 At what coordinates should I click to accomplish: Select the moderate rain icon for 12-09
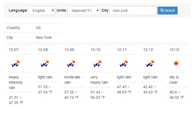[71, 63]
